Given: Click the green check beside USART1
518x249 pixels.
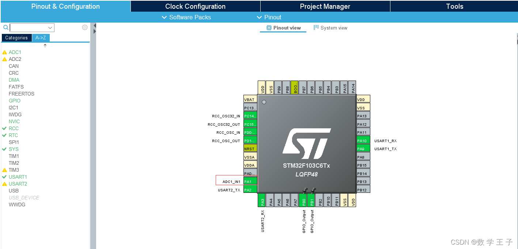Looking at the screenshot, I should (4, 176).
